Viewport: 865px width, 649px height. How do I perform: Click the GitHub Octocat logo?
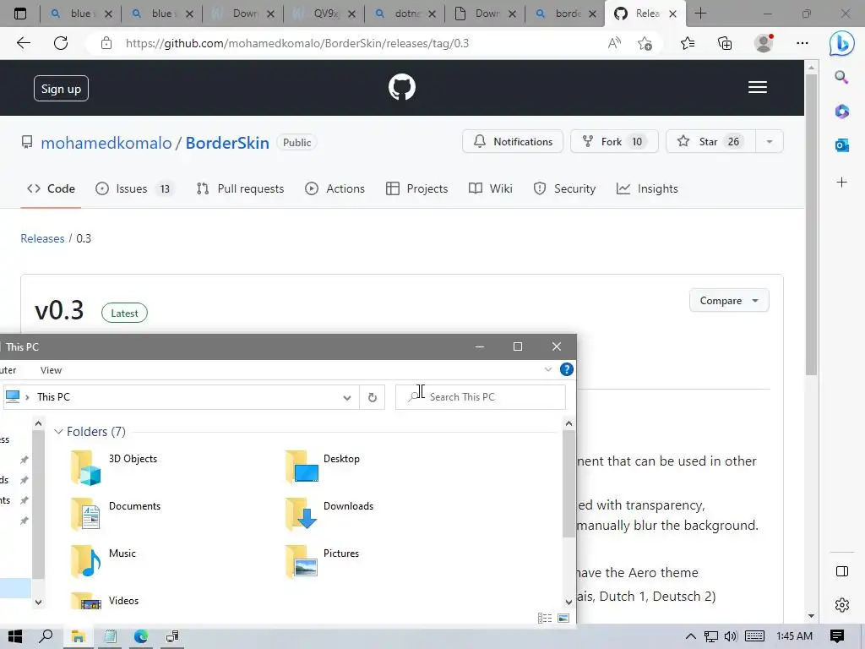tap(401, 87)
